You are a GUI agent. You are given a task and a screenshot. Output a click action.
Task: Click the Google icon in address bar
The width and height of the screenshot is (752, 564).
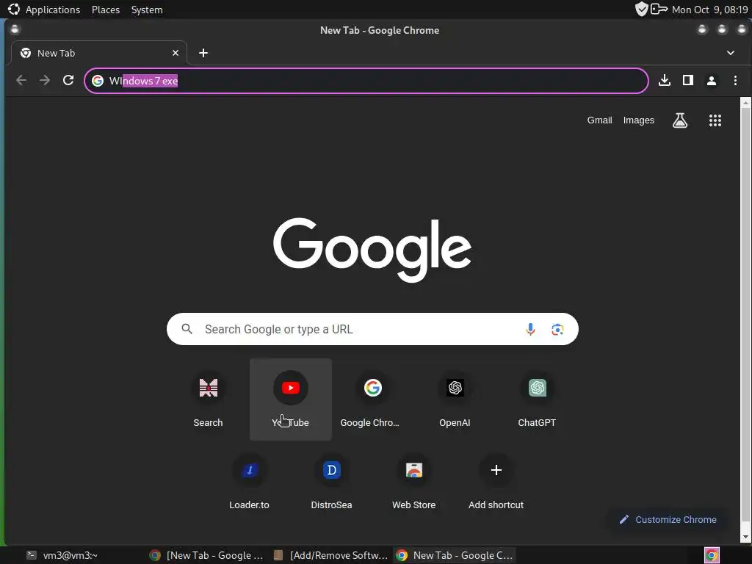98,81
